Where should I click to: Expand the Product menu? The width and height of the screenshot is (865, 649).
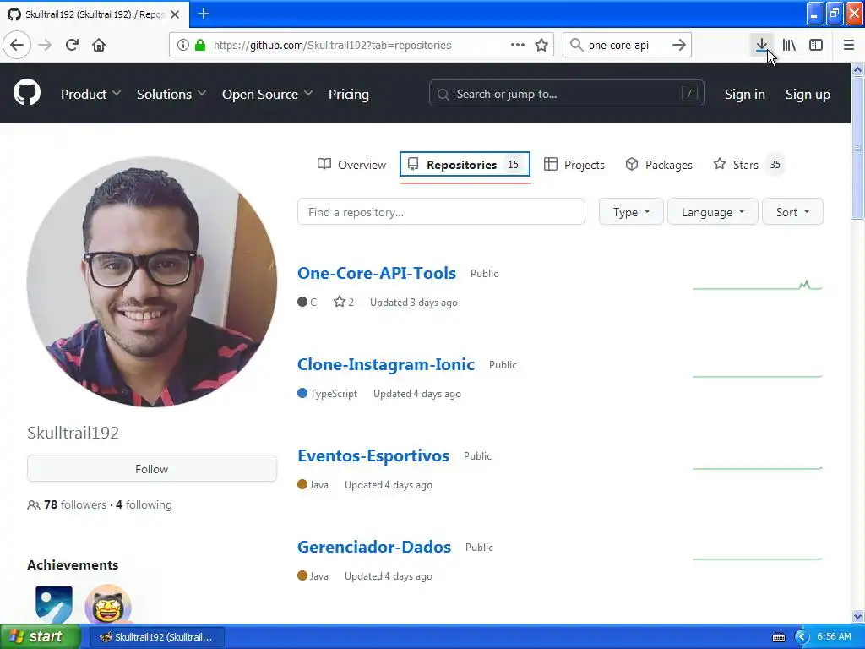tap(90, 95)
